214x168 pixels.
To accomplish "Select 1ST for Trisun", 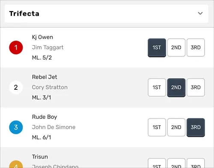I will pyautogui.click(x=157, y=163).
